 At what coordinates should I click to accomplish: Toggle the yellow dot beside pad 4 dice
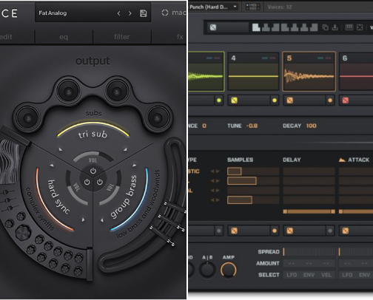(275, 100)
